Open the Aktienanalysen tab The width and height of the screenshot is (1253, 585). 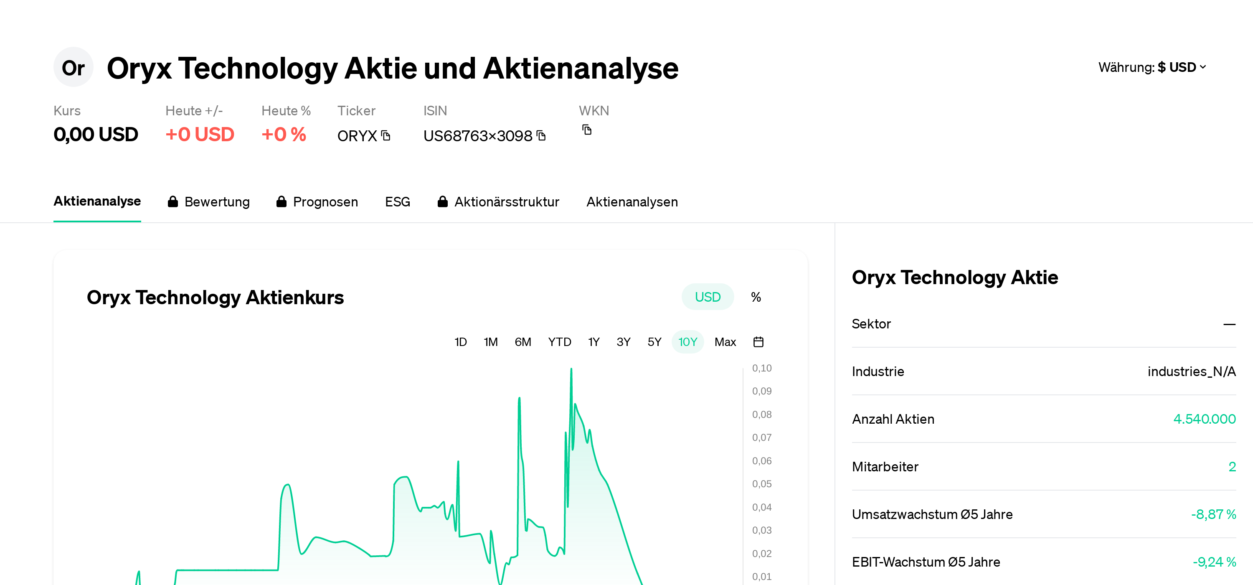click(632, 201)
